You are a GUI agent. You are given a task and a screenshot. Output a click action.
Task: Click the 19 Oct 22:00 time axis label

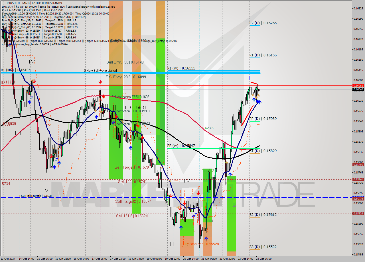pyautogui.click(x=173, y=259)
